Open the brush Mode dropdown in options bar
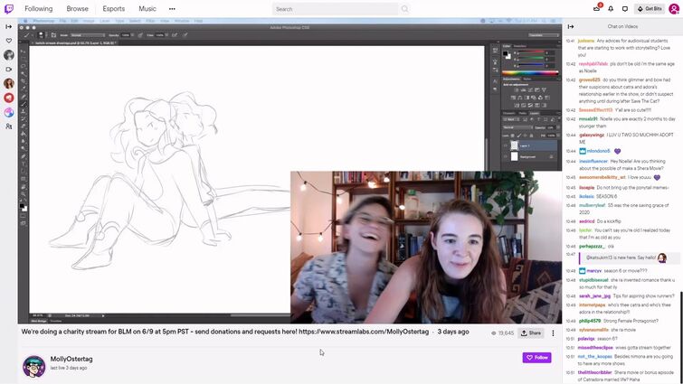Screen dimensions: 683x384 (88, 35)
